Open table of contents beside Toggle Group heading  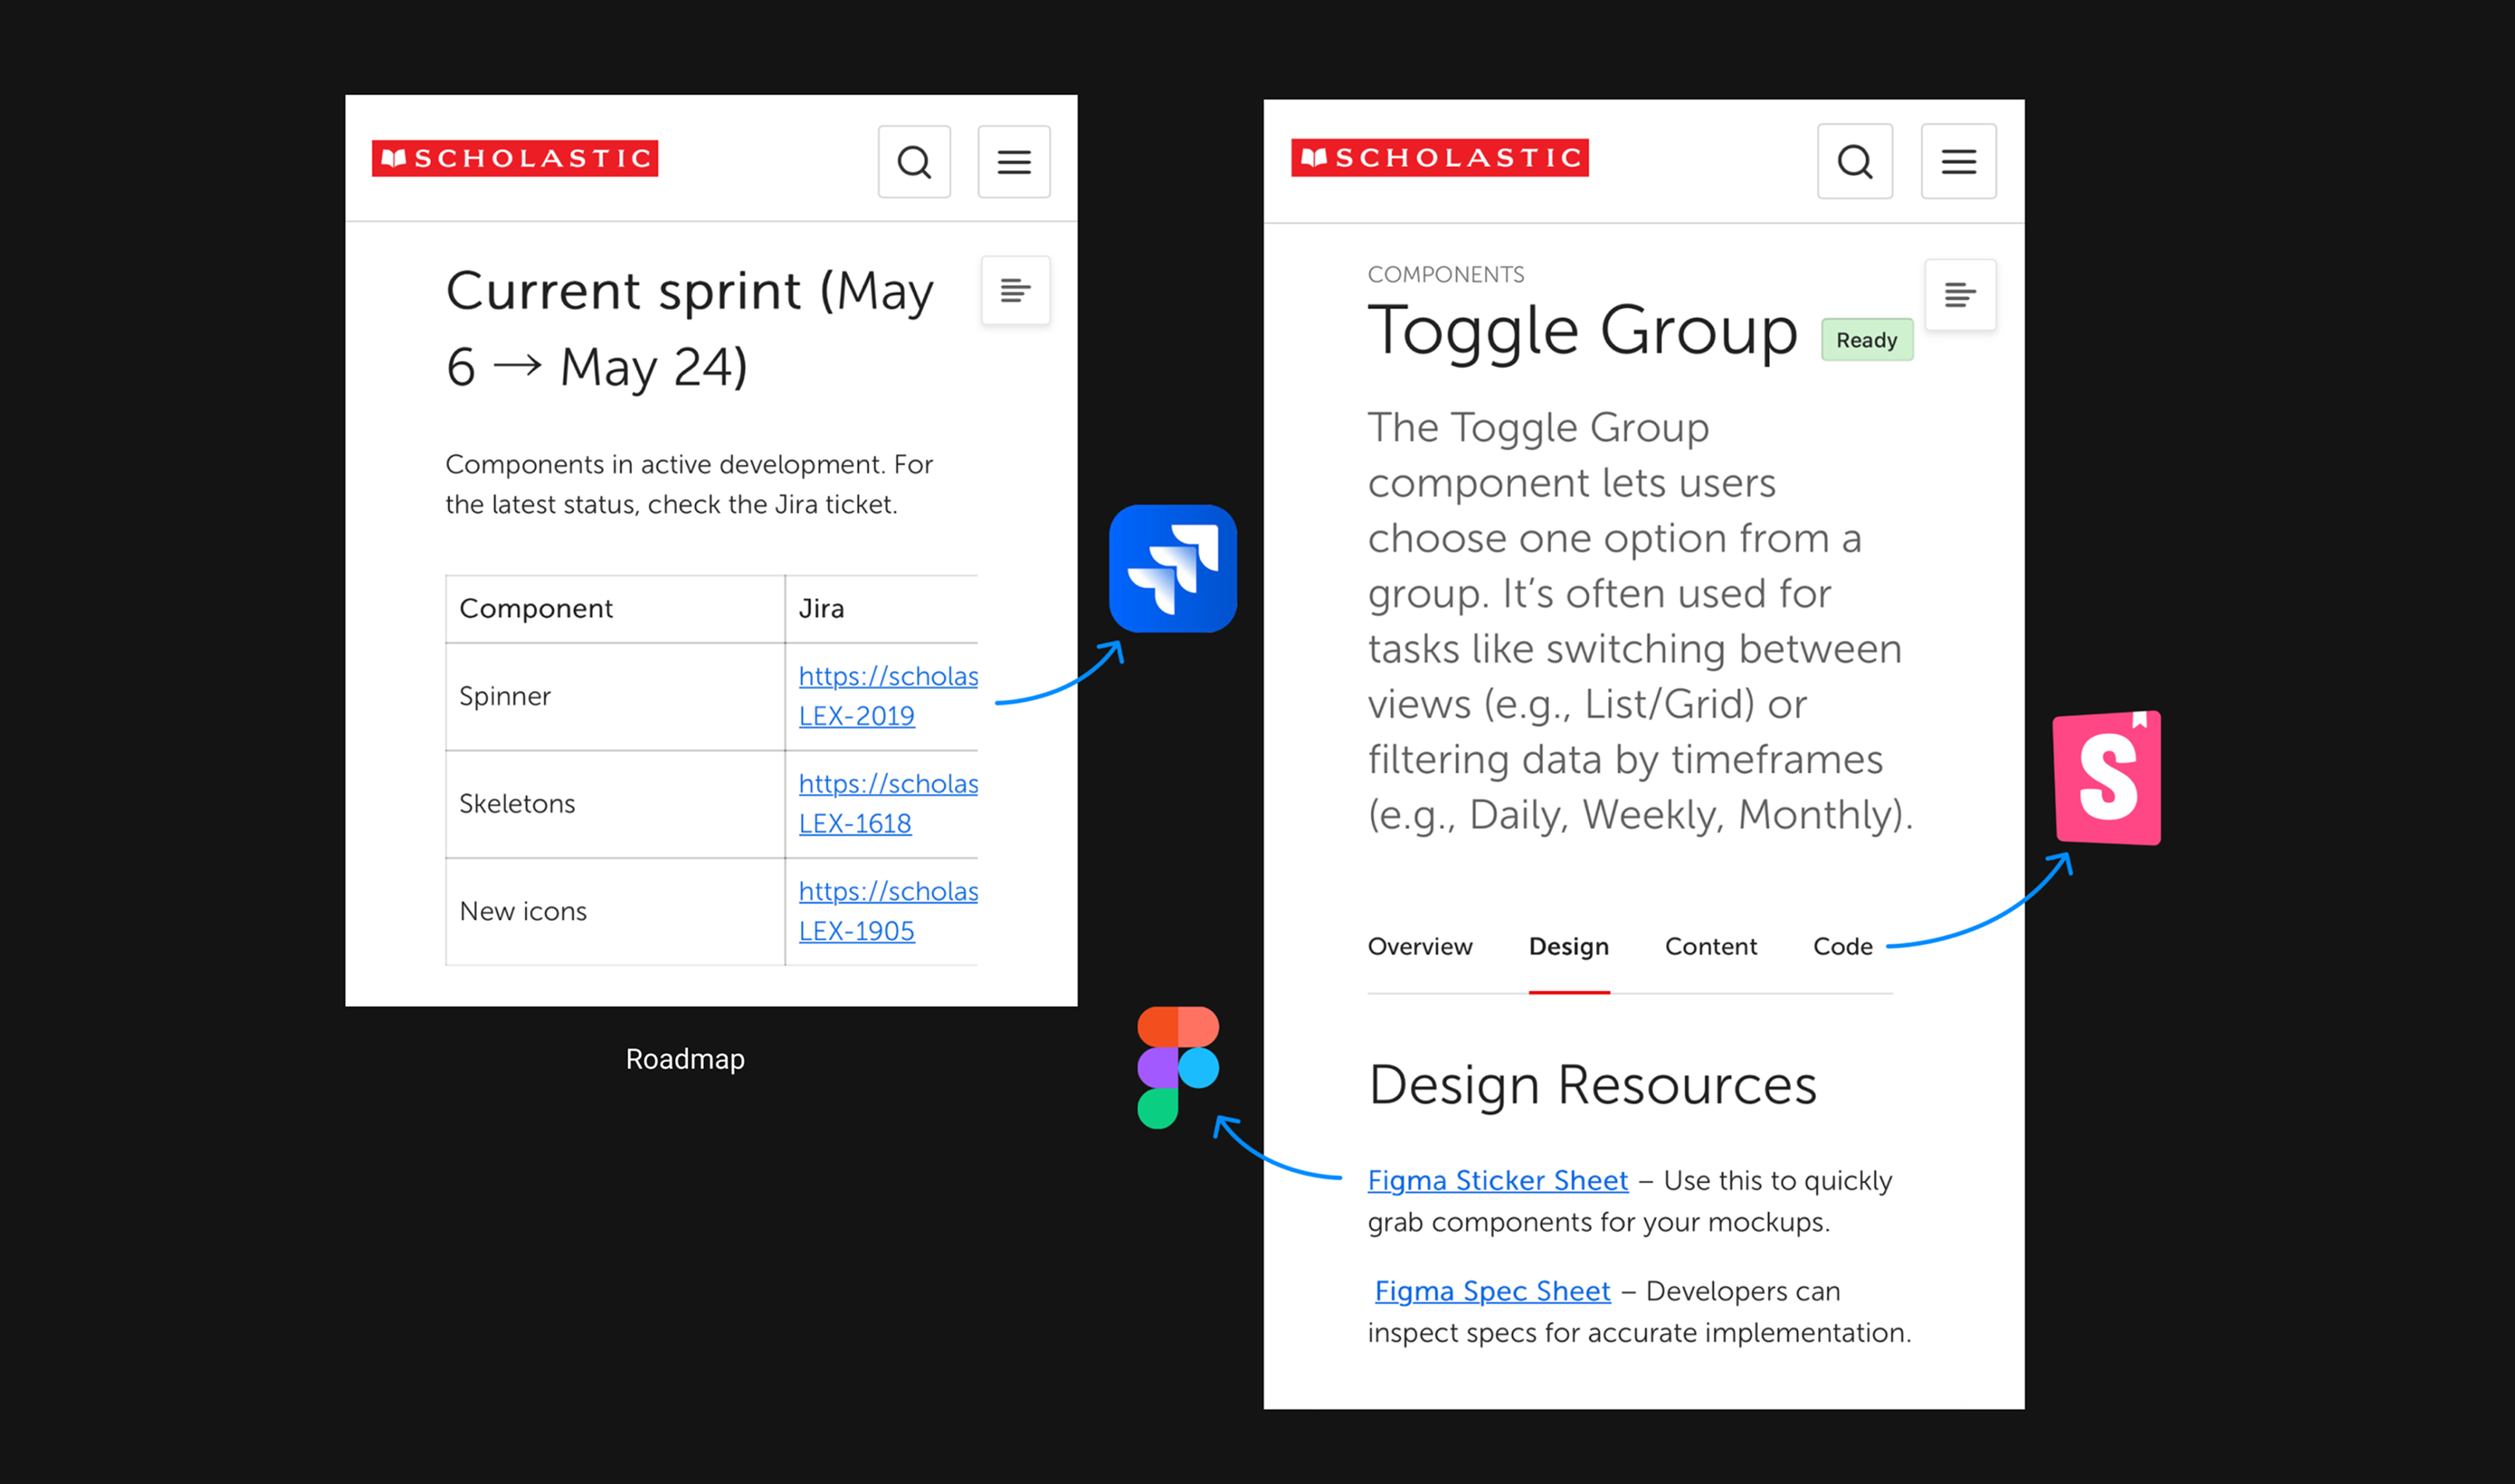click(1959, 295)
